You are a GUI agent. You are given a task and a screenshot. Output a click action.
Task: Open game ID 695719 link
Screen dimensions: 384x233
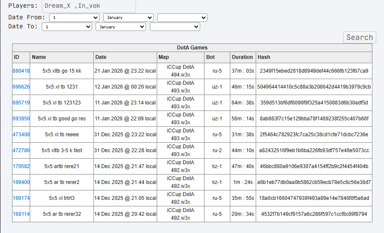[21, 103]
